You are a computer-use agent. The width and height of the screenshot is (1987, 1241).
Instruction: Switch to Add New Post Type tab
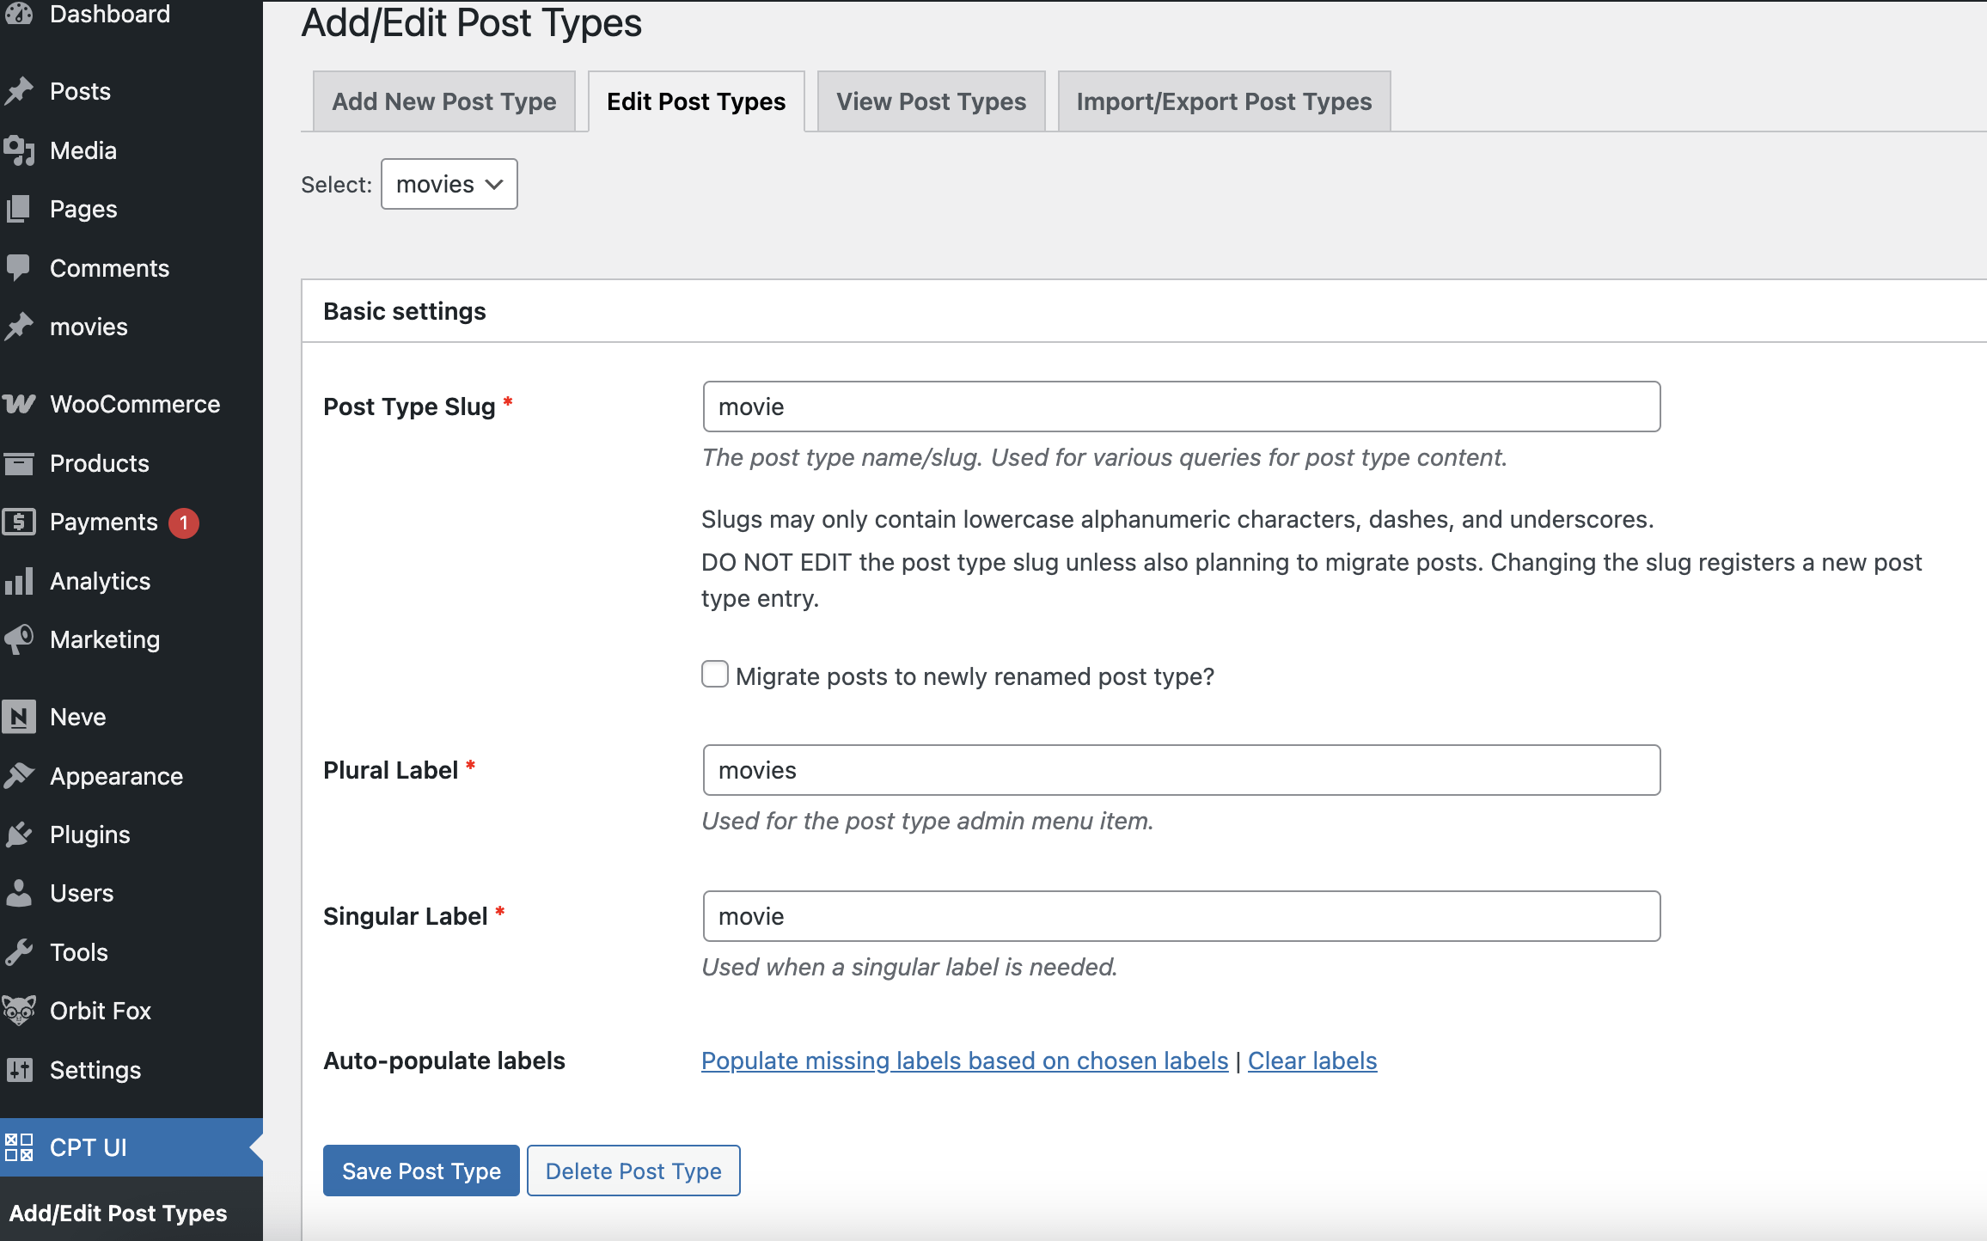(443, 101)
